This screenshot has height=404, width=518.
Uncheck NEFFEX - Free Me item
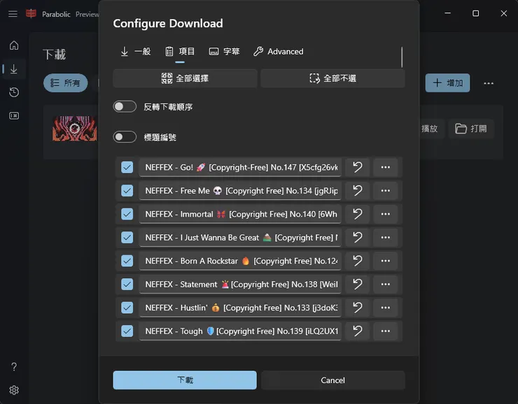(x=127, y=191)
